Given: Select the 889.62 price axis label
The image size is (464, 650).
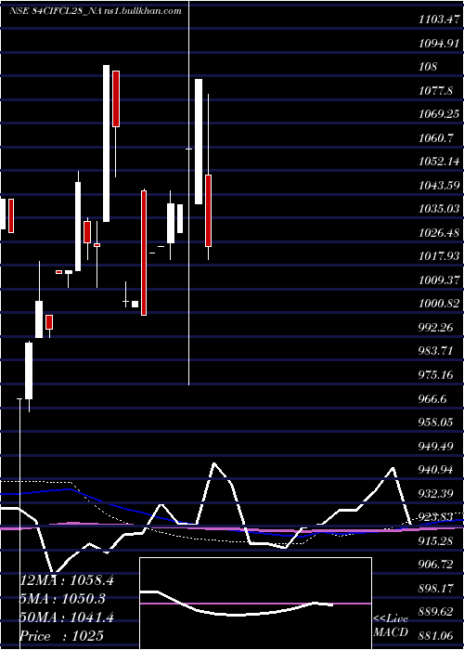Looking at the screenshot, I should [x=436, y=612].
